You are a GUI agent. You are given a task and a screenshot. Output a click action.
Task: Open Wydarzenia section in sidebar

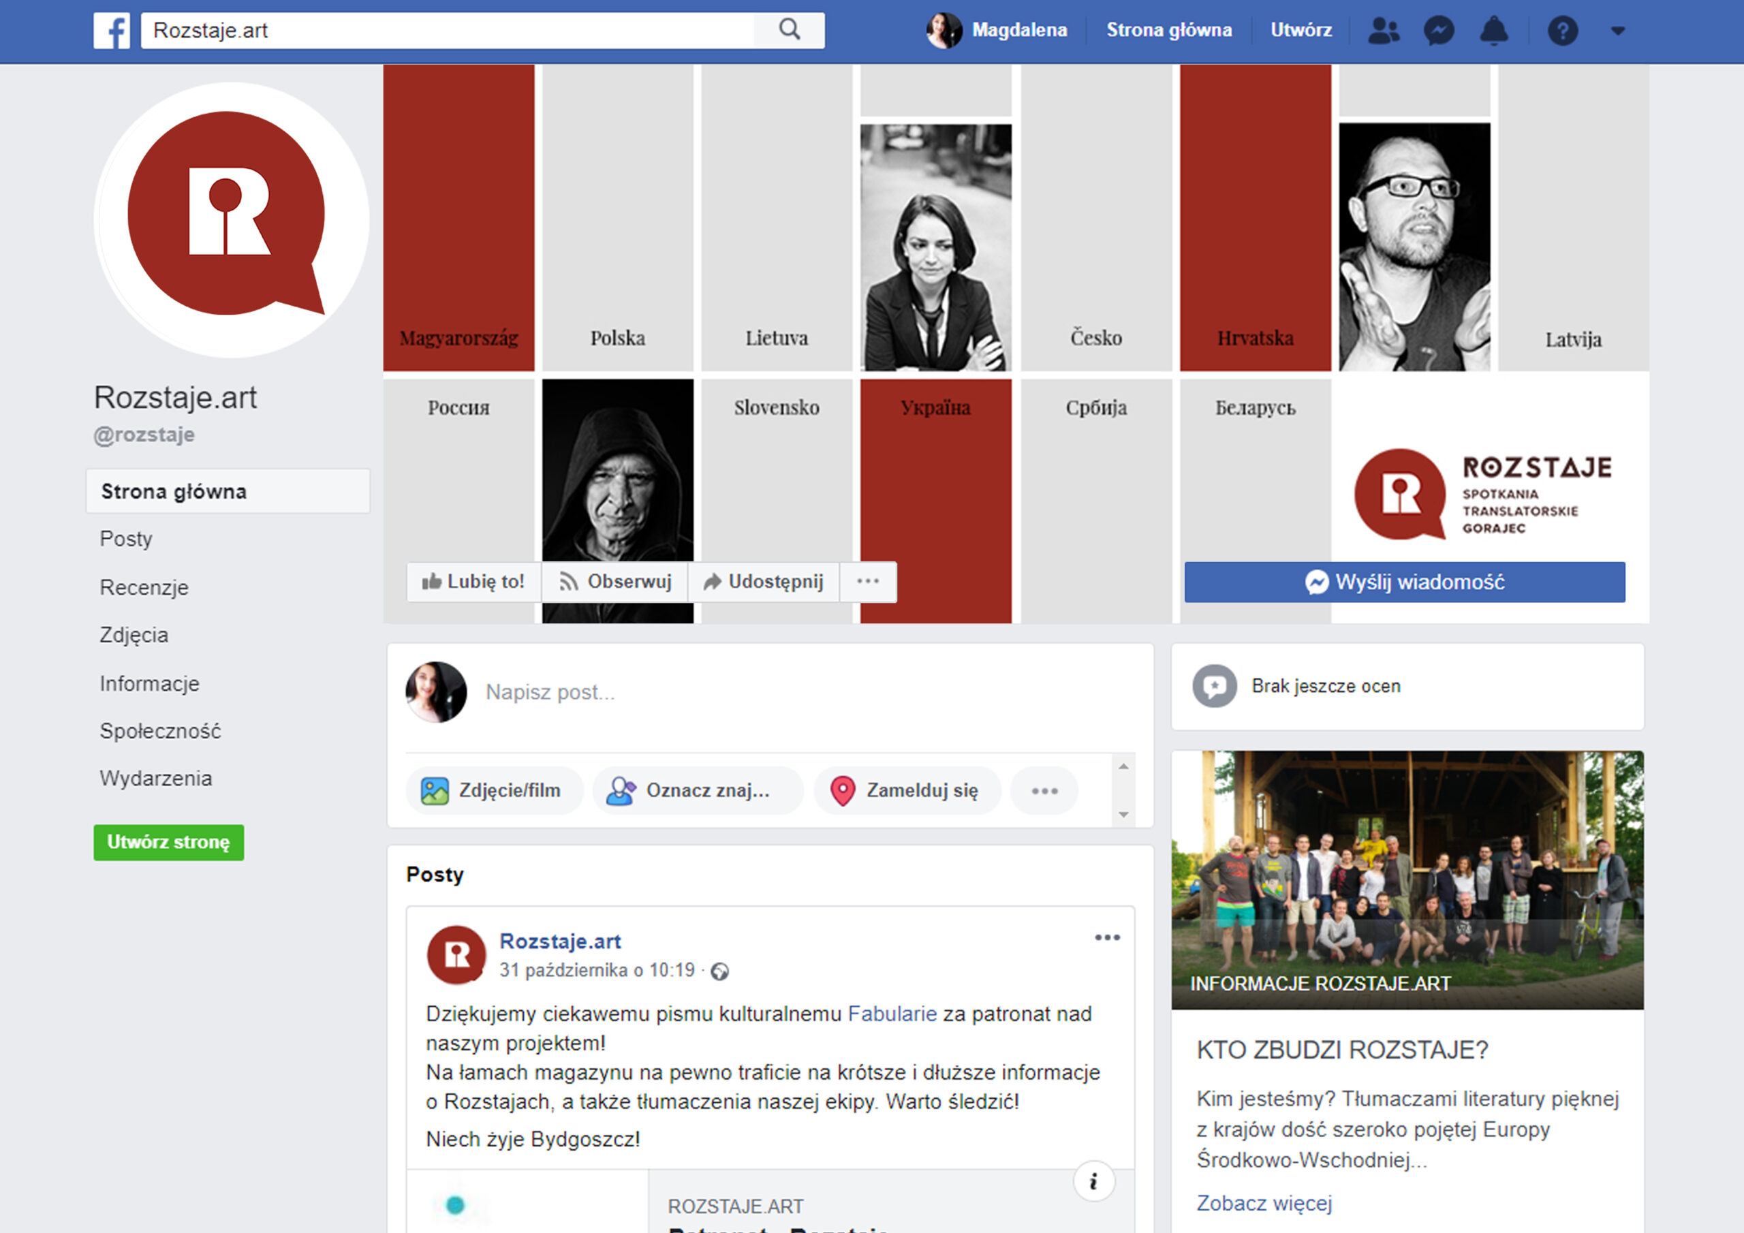(156, 779)
